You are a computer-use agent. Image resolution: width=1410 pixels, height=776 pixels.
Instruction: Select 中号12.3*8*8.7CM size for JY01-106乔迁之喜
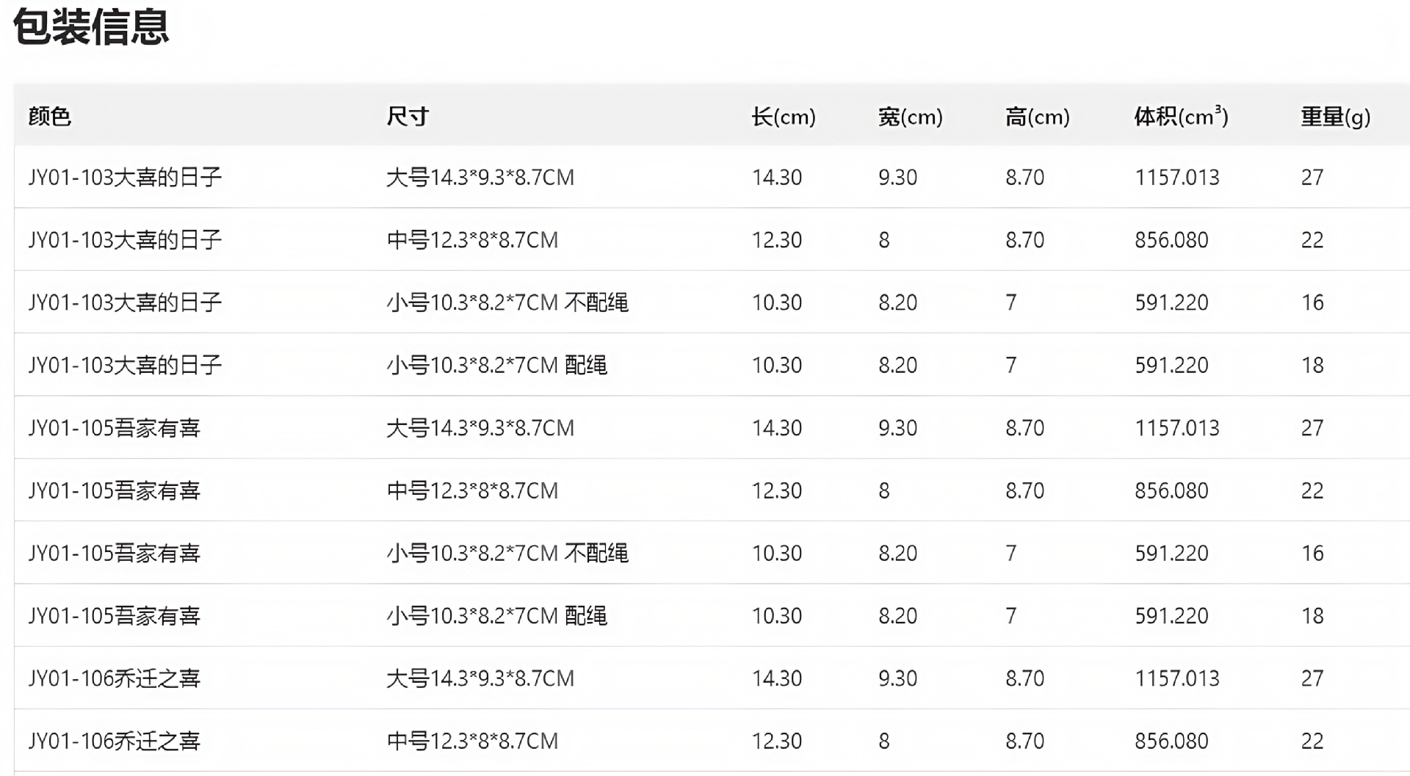click(472, 741)
